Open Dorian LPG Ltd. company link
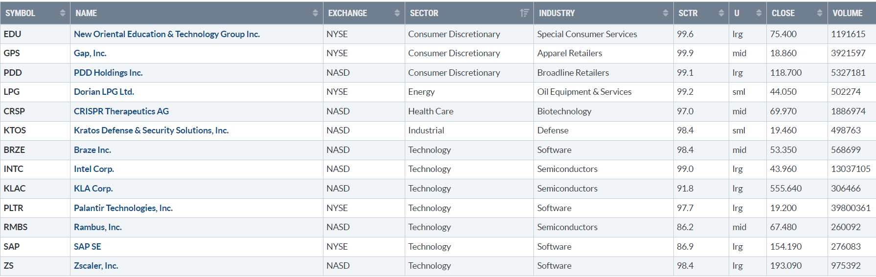876x277 pixels. (x=104, y=92)
